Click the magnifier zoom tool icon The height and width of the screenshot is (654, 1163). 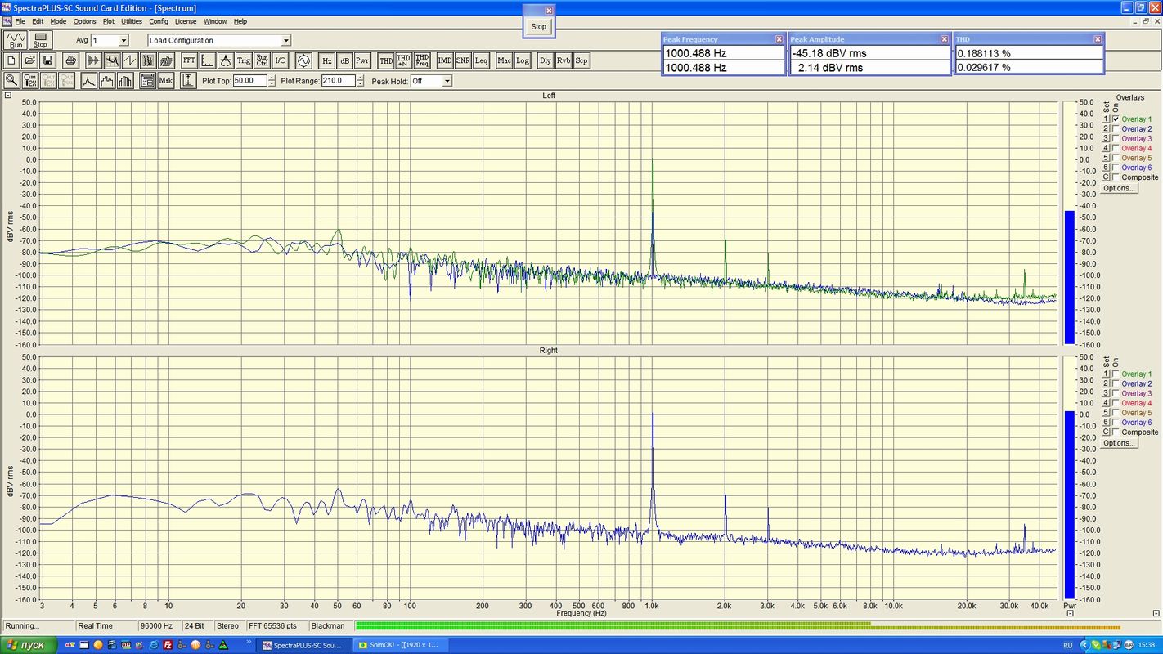coord(11,80)
